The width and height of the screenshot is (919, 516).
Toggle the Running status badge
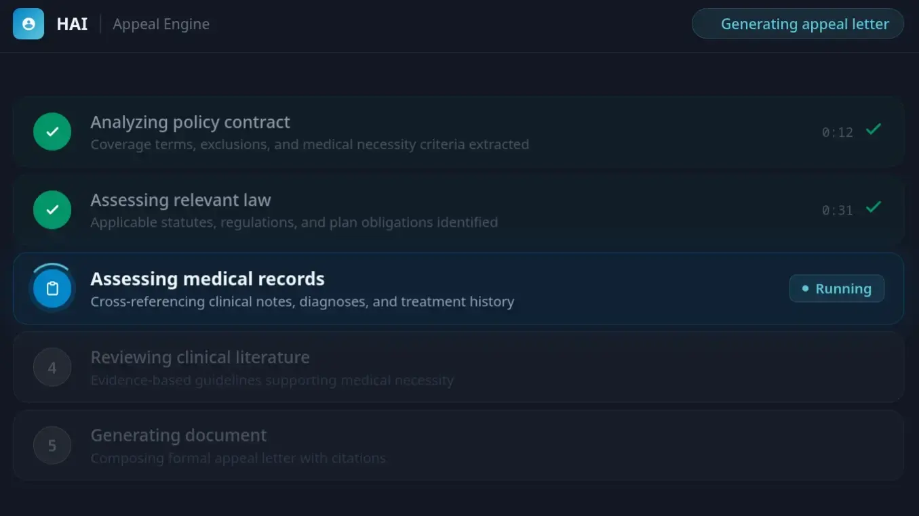(837, 288)
